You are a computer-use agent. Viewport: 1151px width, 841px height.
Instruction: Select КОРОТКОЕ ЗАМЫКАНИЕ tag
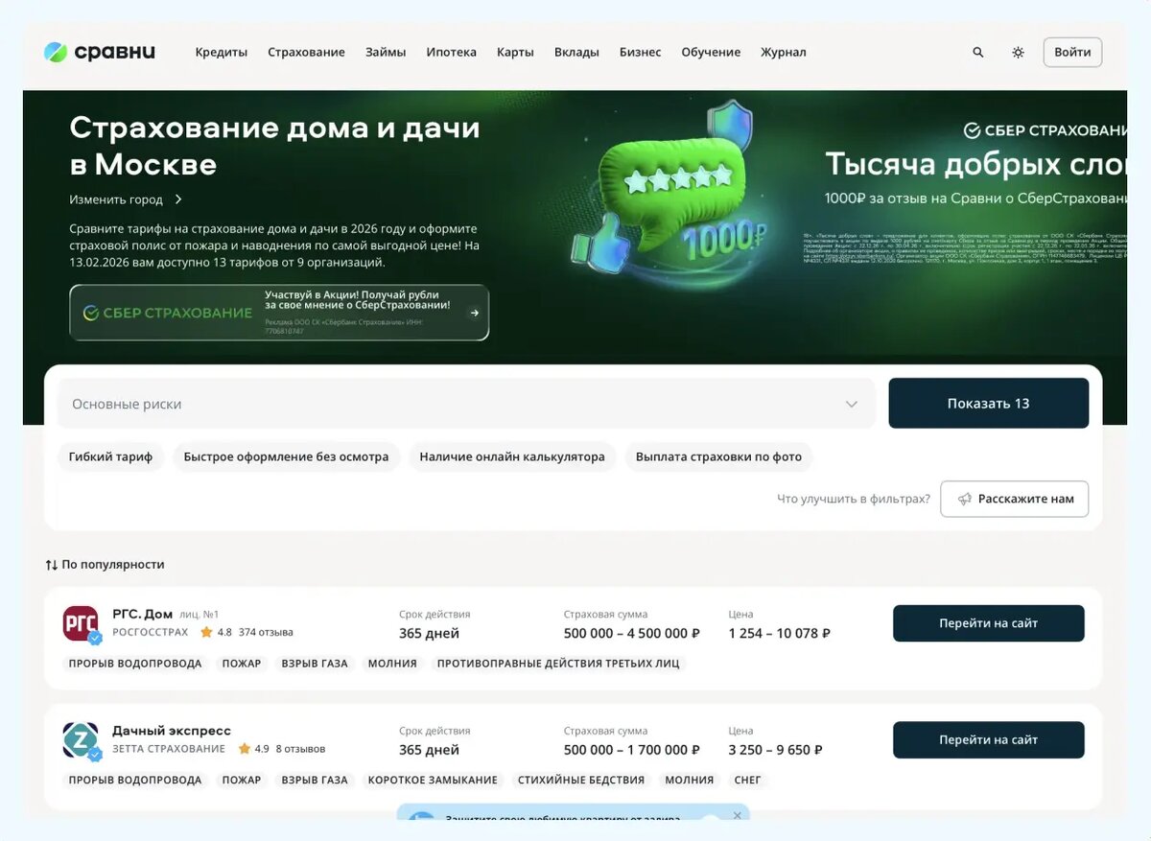433,781
